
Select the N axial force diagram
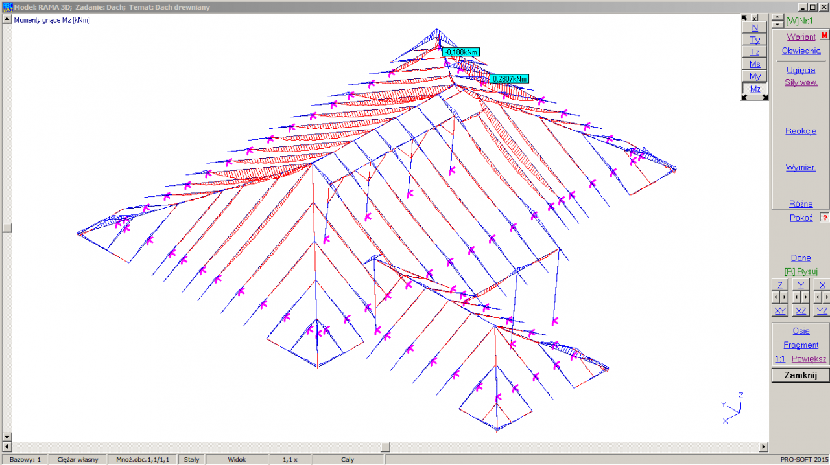click(x=755, y=28)
